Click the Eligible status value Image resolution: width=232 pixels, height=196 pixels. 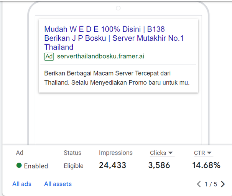(74, 166)
